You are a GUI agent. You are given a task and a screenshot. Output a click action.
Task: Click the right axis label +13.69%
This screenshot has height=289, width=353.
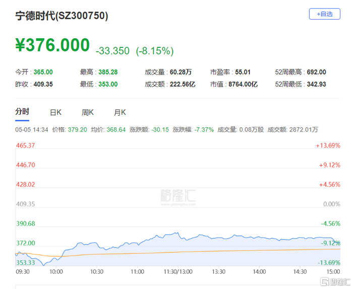click(x=328, y=146)
